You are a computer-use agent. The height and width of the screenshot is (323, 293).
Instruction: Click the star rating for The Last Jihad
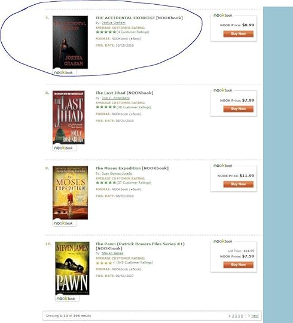click(106, 107)
